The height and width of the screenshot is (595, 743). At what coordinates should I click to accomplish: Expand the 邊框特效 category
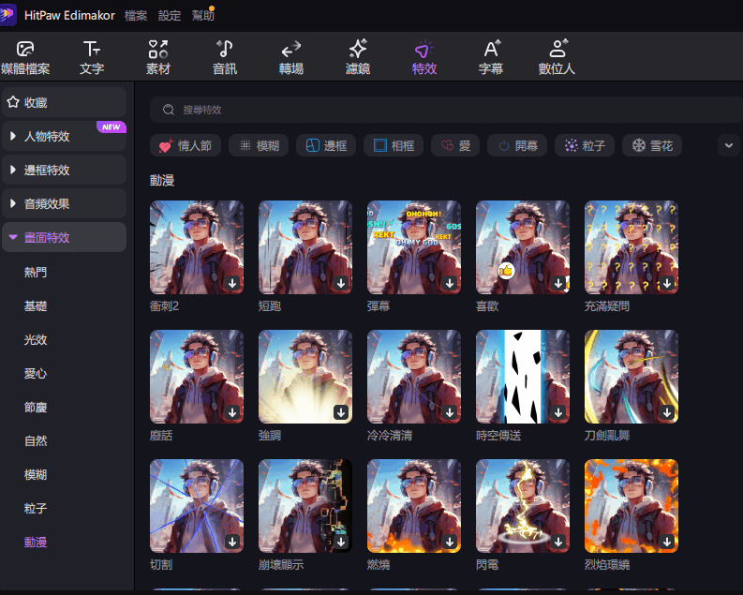64,171
